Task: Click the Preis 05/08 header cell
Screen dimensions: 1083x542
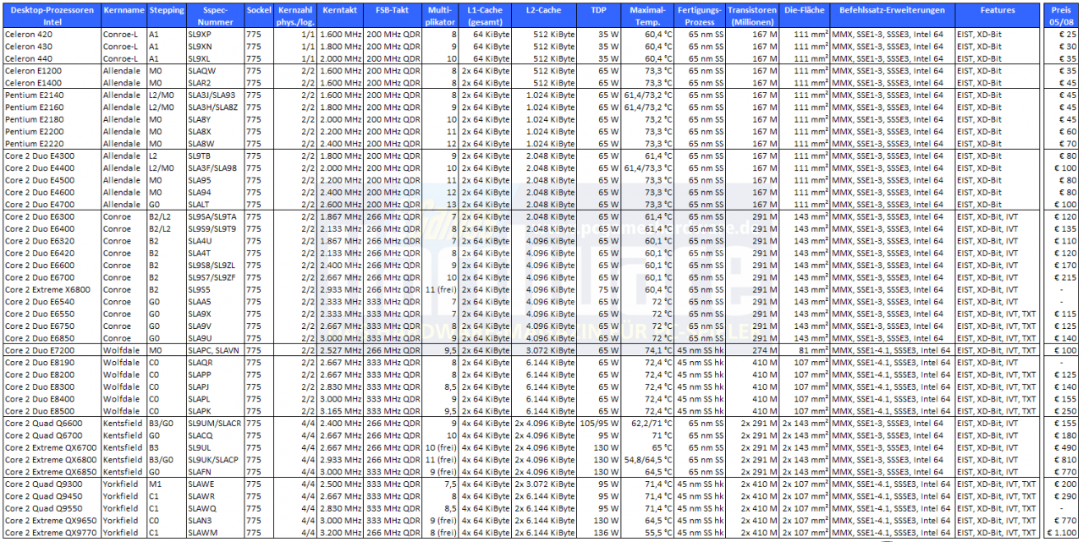Action: (x=1061, y=15)
